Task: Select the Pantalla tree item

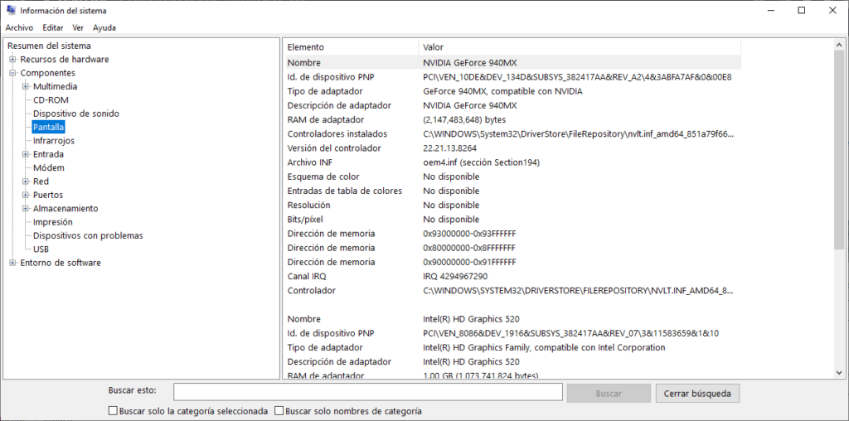Action: coord(49,127)
